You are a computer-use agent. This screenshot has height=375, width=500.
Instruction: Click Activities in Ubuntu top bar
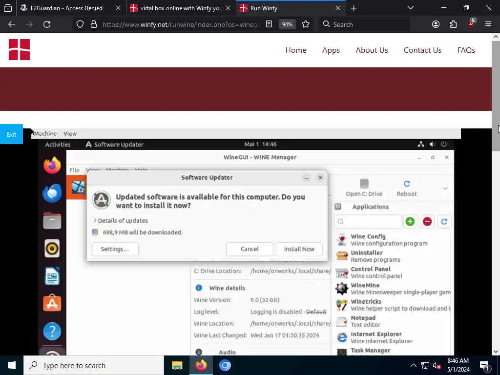click(x=58, y=145)
